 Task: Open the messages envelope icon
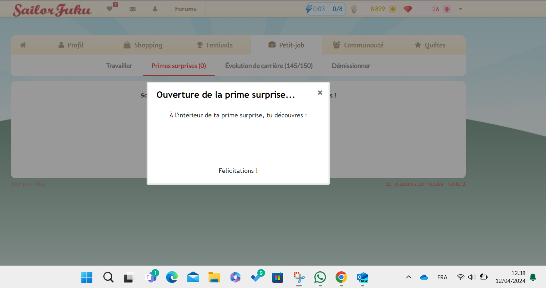pos(132,9)
